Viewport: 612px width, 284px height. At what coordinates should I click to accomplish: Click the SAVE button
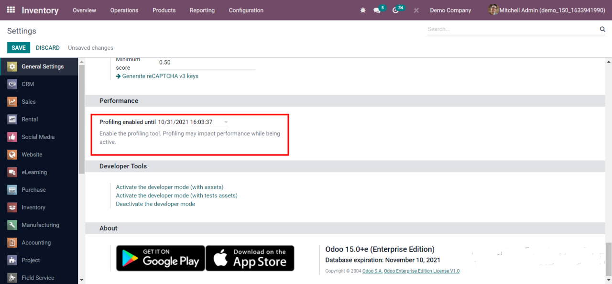tap(19, 48)
